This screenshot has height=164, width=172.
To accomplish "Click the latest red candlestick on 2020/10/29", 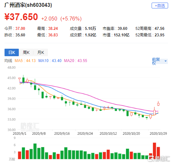I will click(158, 104).
